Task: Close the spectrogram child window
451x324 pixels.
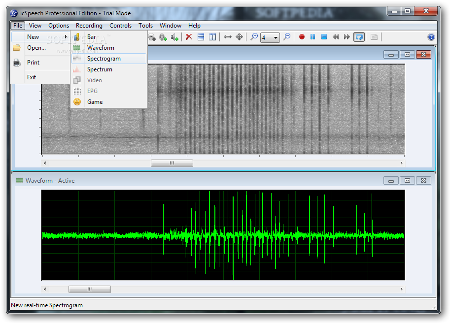Action: [x=424, y=54]
